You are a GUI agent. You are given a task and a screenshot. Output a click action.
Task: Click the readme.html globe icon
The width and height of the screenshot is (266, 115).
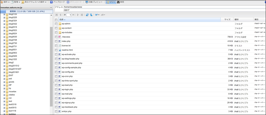[x=60, y=50]
